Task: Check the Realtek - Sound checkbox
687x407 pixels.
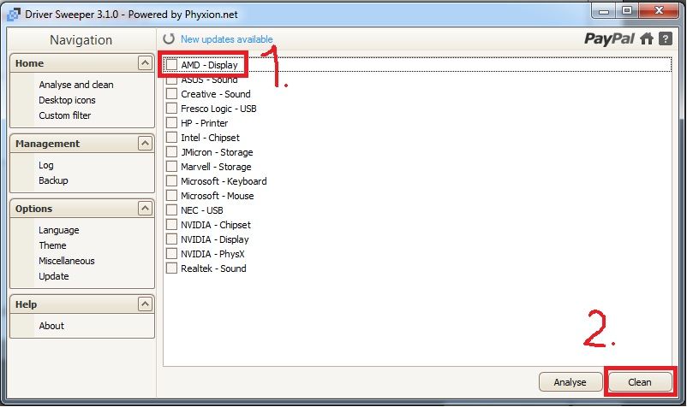Action: (x=172, y=268)
